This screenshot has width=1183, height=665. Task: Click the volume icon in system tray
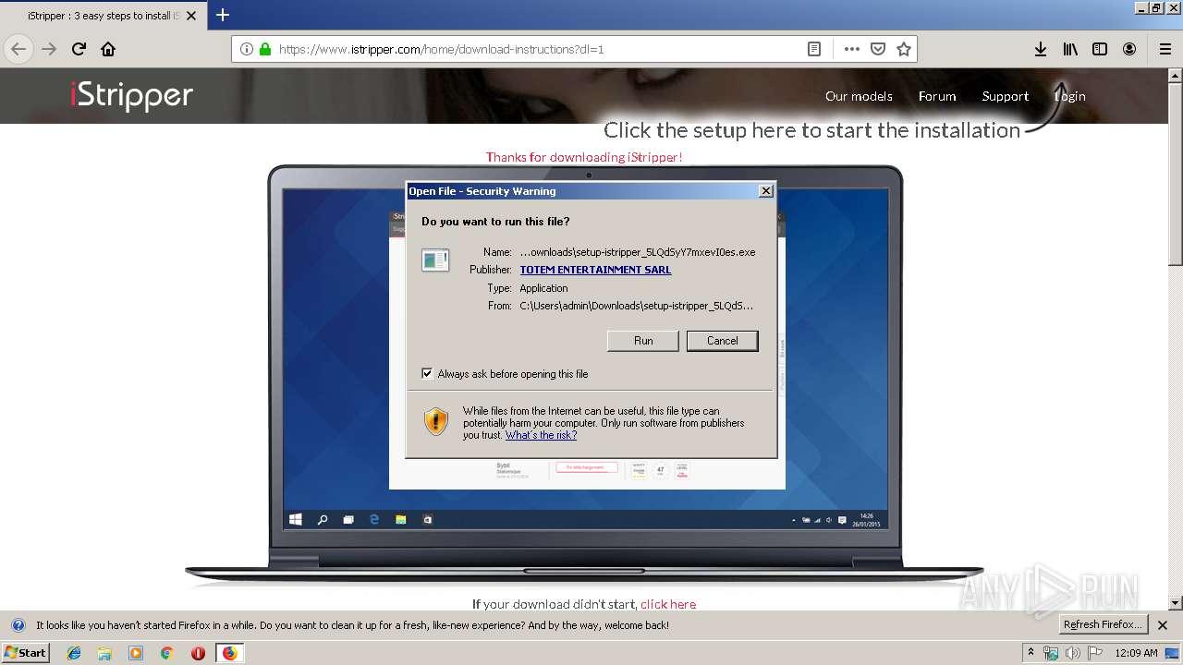click(x=1072, y=653)
